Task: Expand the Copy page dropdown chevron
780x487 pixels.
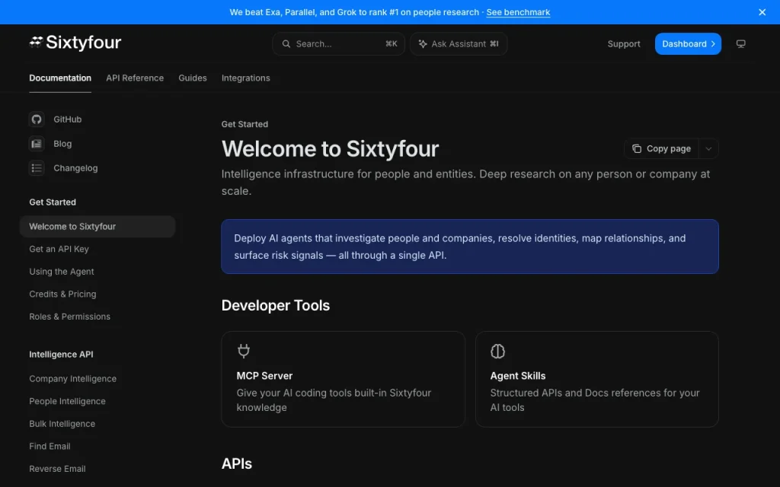Action: [708, 148]
